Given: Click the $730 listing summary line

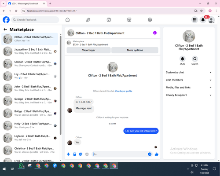Looking at the screenshot, I should [90, 44].
